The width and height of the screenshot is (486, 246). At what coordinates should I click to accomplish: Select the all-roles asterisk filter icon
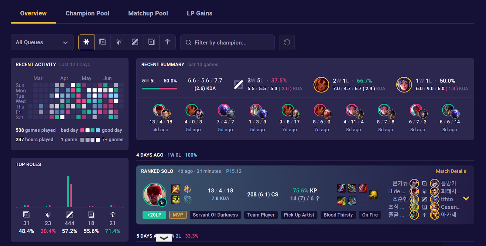pos(86,42)
